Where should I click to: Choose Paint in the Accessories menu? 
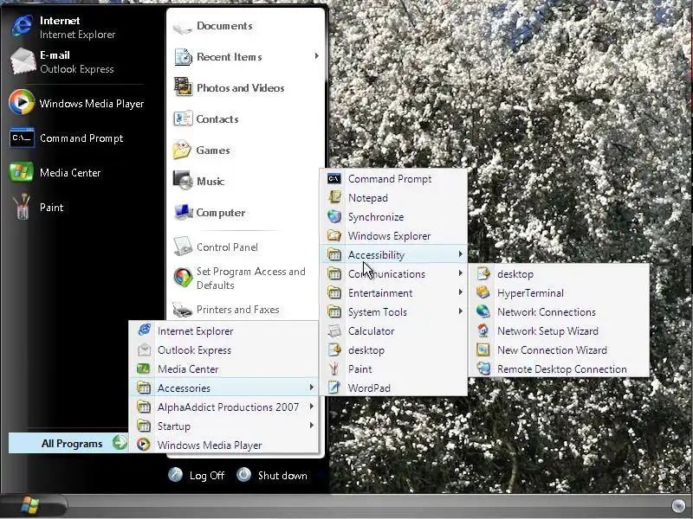[393, 368]
